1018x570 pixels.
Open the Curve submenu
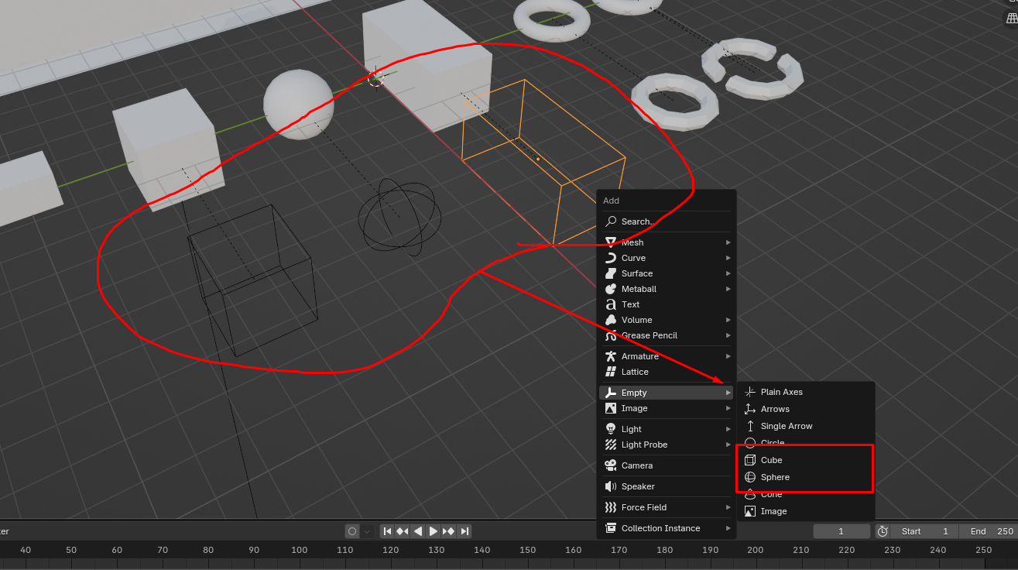667,258
